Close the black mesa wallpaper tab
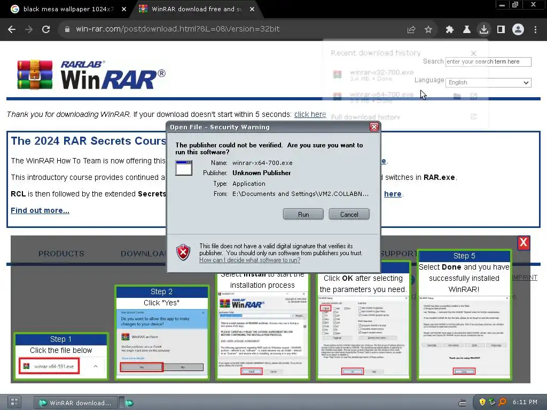Screen dimensions: 547x410 (124, 9)
